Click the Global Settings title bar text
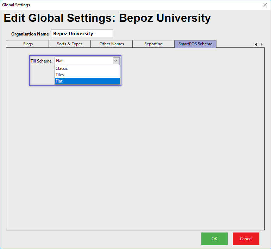Viewport: 271px width, 249px height. pos(16,5)
